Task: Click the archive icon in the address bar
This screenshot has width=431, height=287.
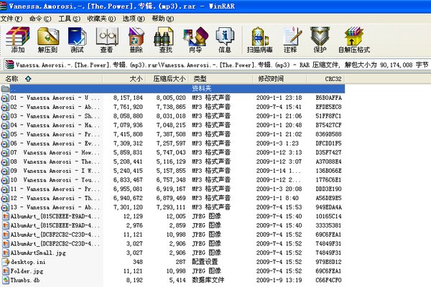Action: [9, 65]
